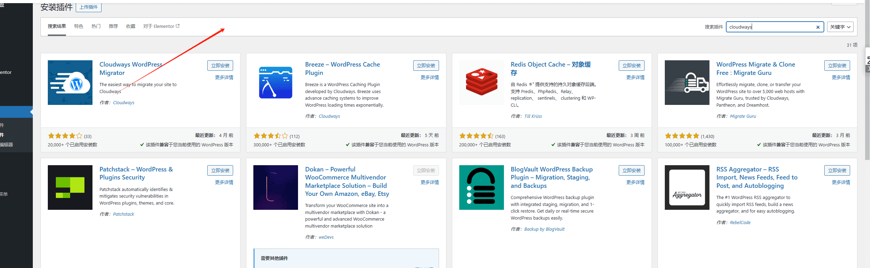Open author link RebelCode
Viewport: 870px width, 268px height.
(740, 223)
